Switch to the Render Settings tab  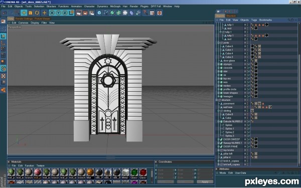pos(24,19)
